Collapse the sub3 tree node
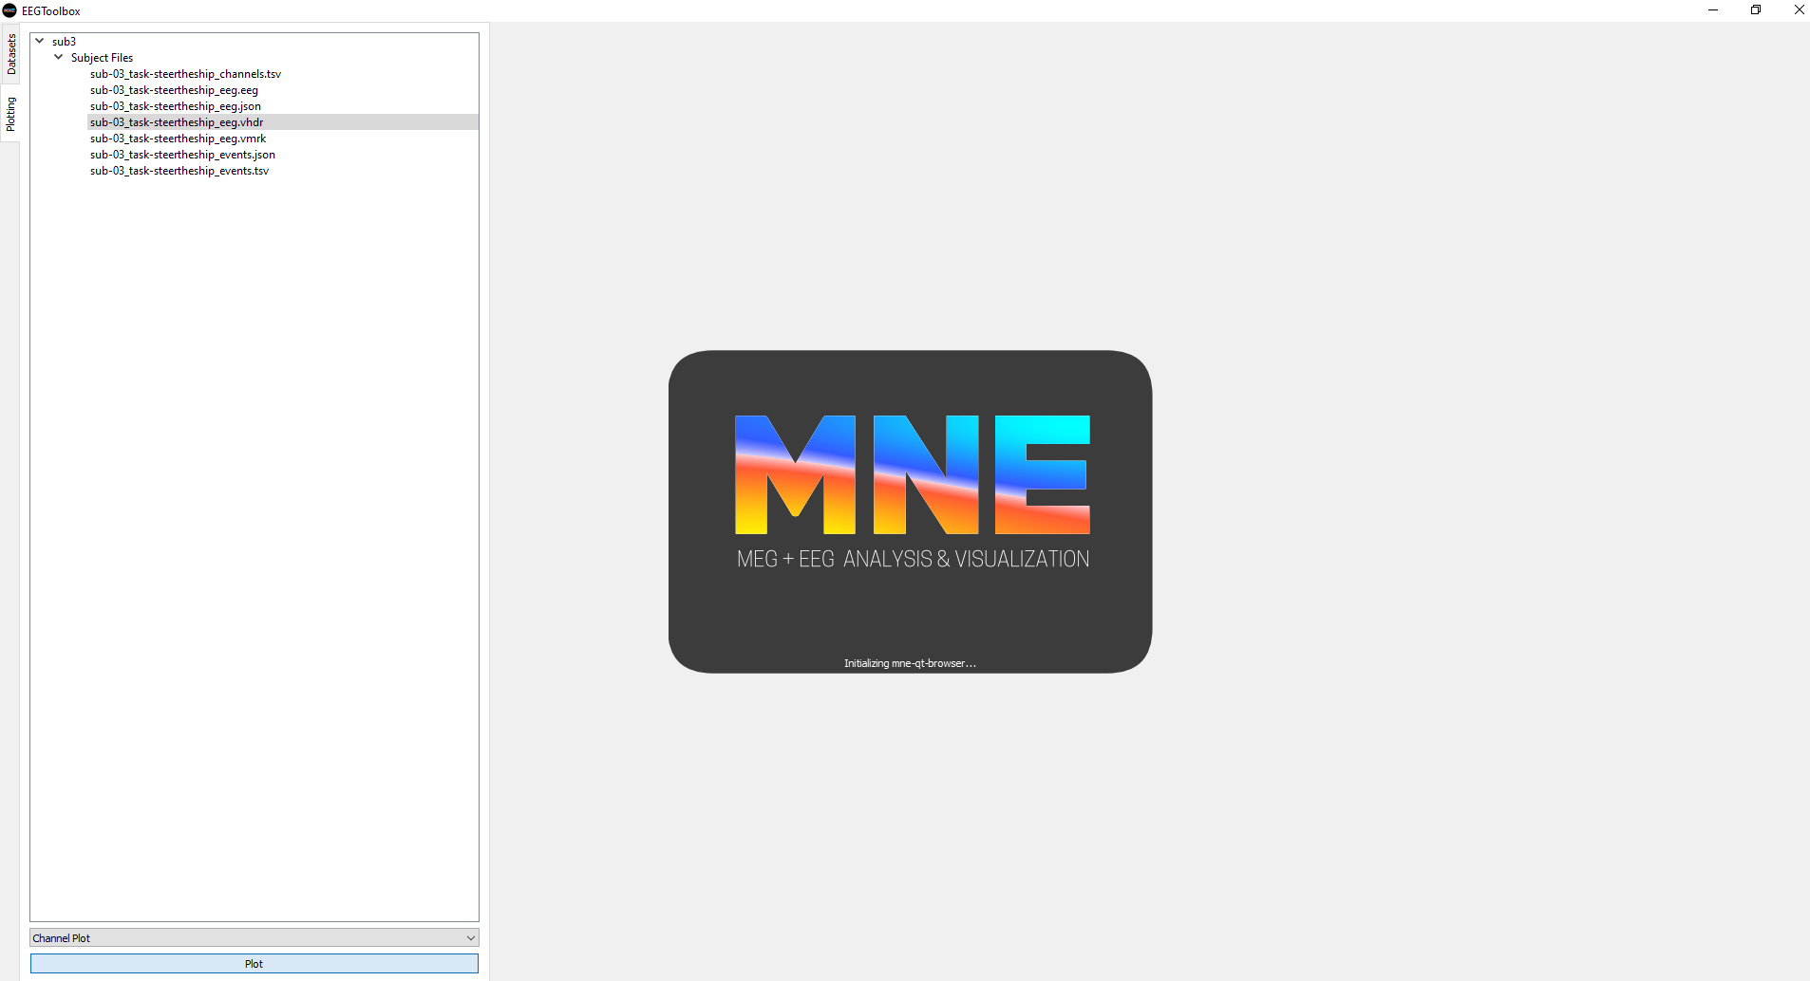The image size is (1810, 981). [x=39, y=41]
